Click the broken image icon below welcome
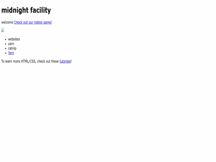Image resolution: width=216 pixels, height=162 pixels. tap(3, 30)
